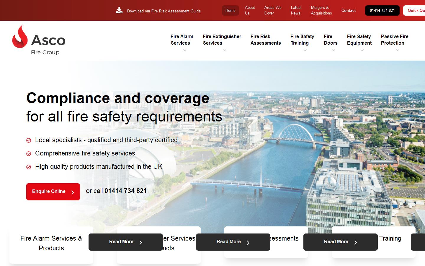
Task: Click the checkmark icon beside "Local specialists"
Action: 29,140
